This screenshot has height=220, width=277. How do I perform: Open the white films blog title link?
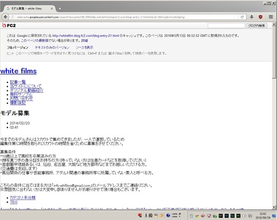(18, 71)
